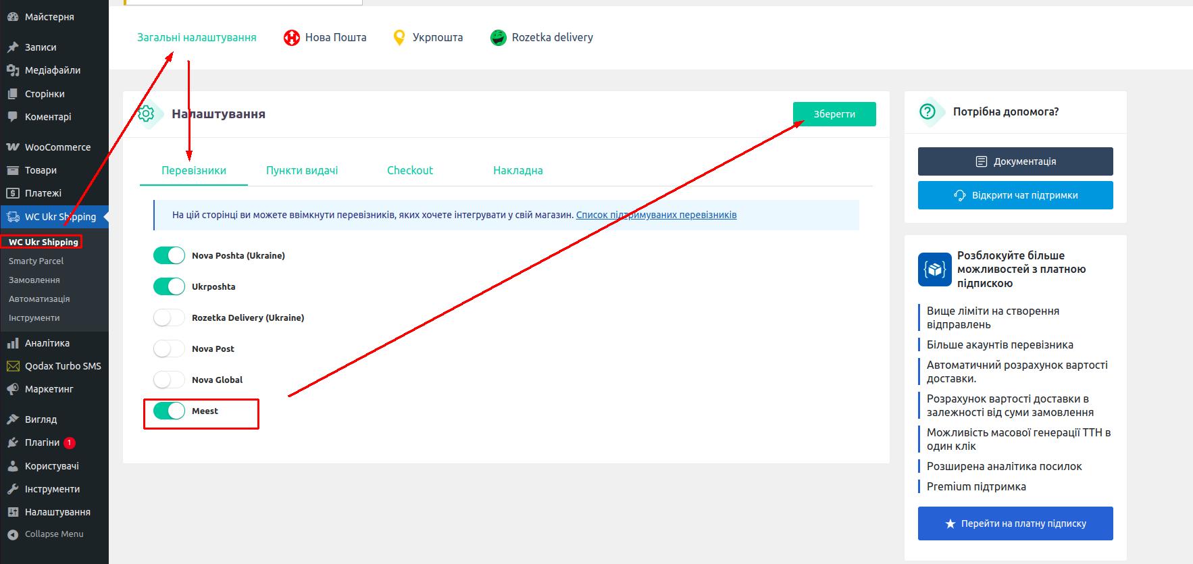Screen dimensions: 1193x564
Task: Switch to the Пункти видачі tab
Action: point(302,170)
